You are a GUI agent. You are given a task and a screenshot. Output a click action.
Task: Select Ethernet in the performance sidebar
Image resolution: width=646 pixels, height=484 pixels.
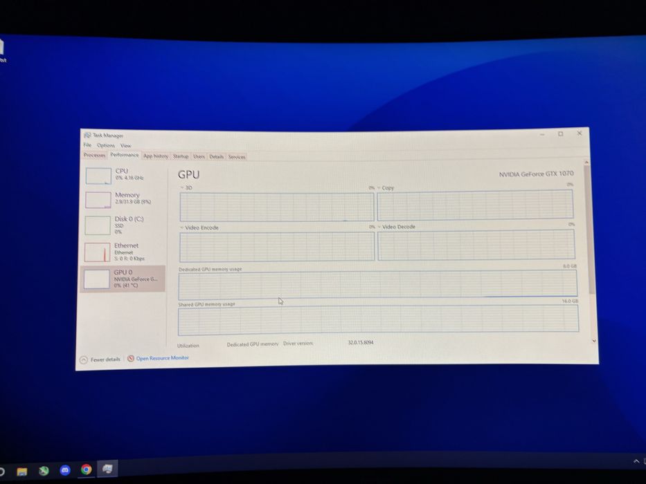123,252
